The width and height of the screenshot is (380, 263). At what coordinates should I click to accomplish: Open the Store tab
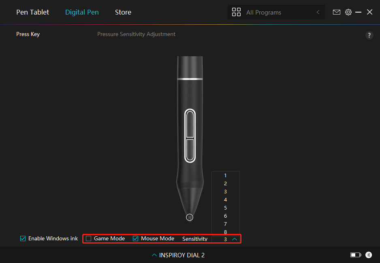123,12
